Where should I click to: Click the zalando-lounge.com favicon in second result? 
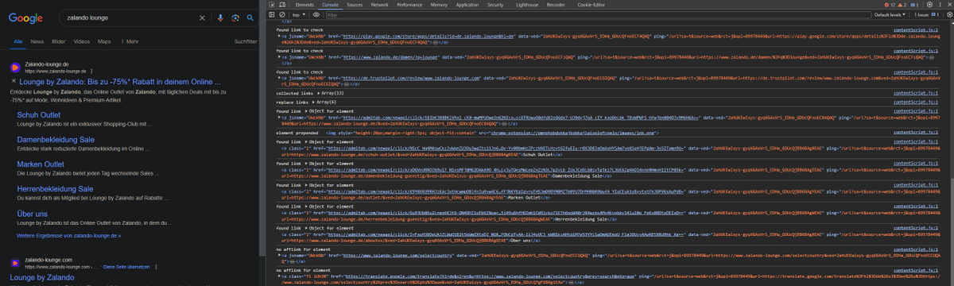[16, 263]
